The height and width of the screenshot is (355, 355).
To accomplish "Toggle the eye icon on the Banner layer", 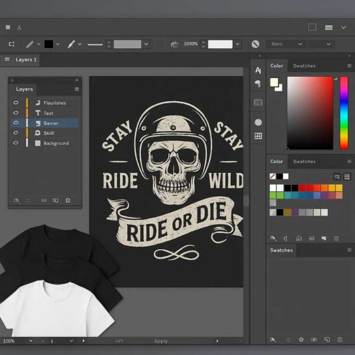I will coord(15,122).
